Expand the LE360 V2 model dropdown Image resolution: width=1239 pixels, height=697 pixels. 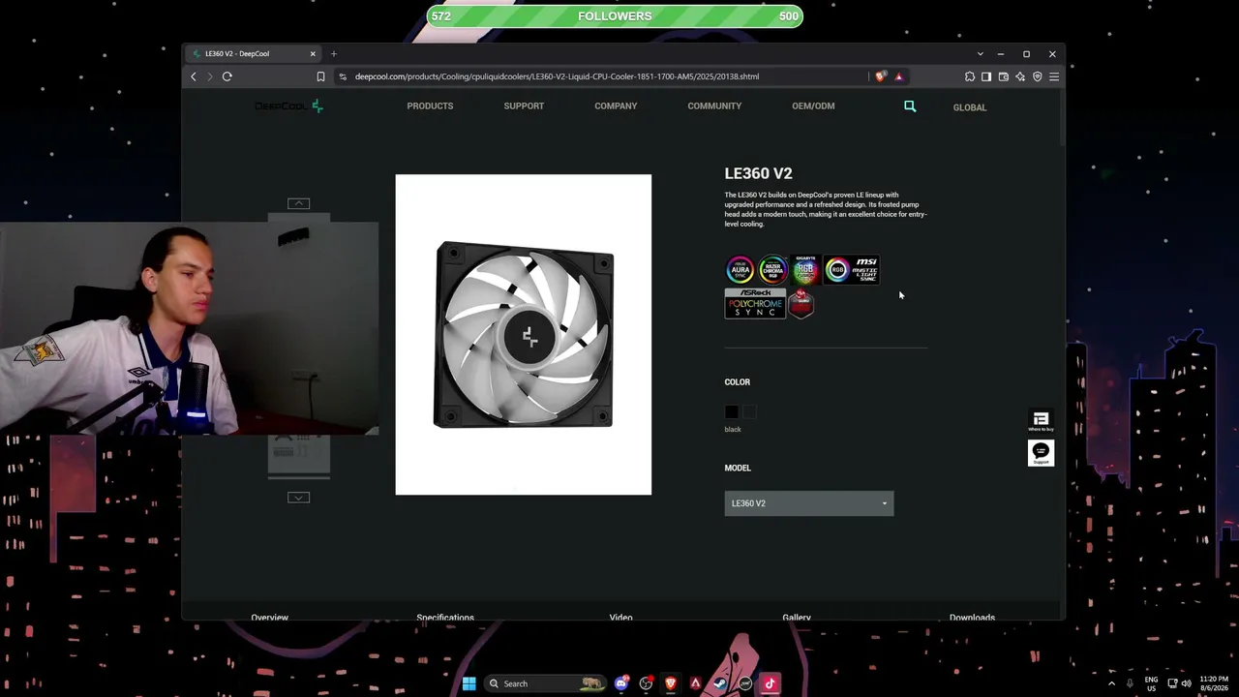809,503
